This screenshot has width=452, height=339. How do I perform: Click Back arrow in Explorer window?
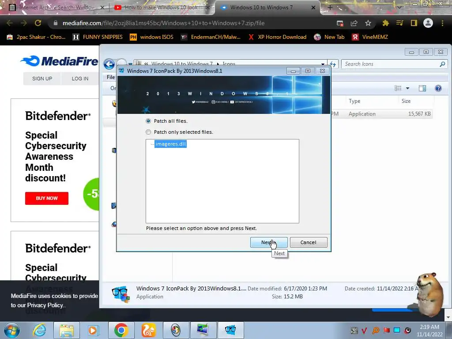[109, 64]
